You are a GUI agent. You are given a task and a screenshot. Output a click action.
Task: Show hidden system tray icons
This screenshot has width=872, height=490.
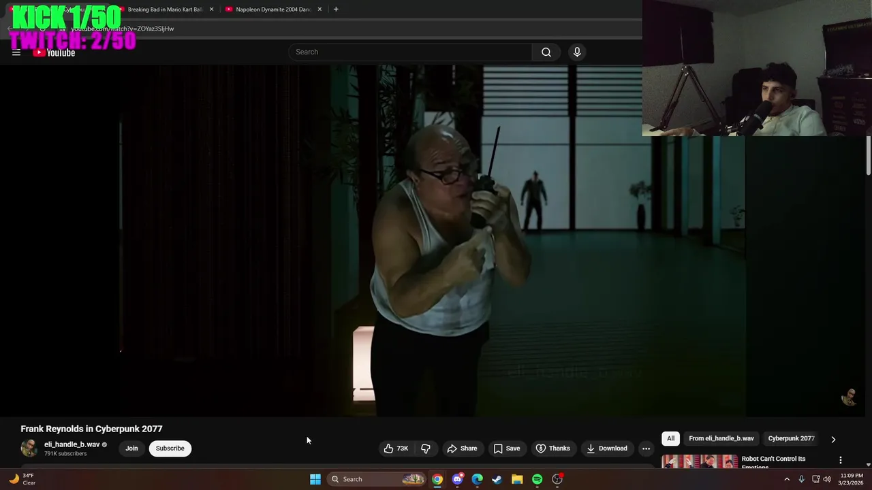click(x=787, y=479)
